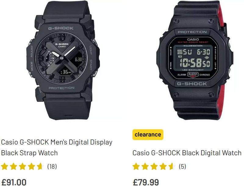244x186 pixels.
Task: Click the yellow clearance badge
Action: click(148, 135)
